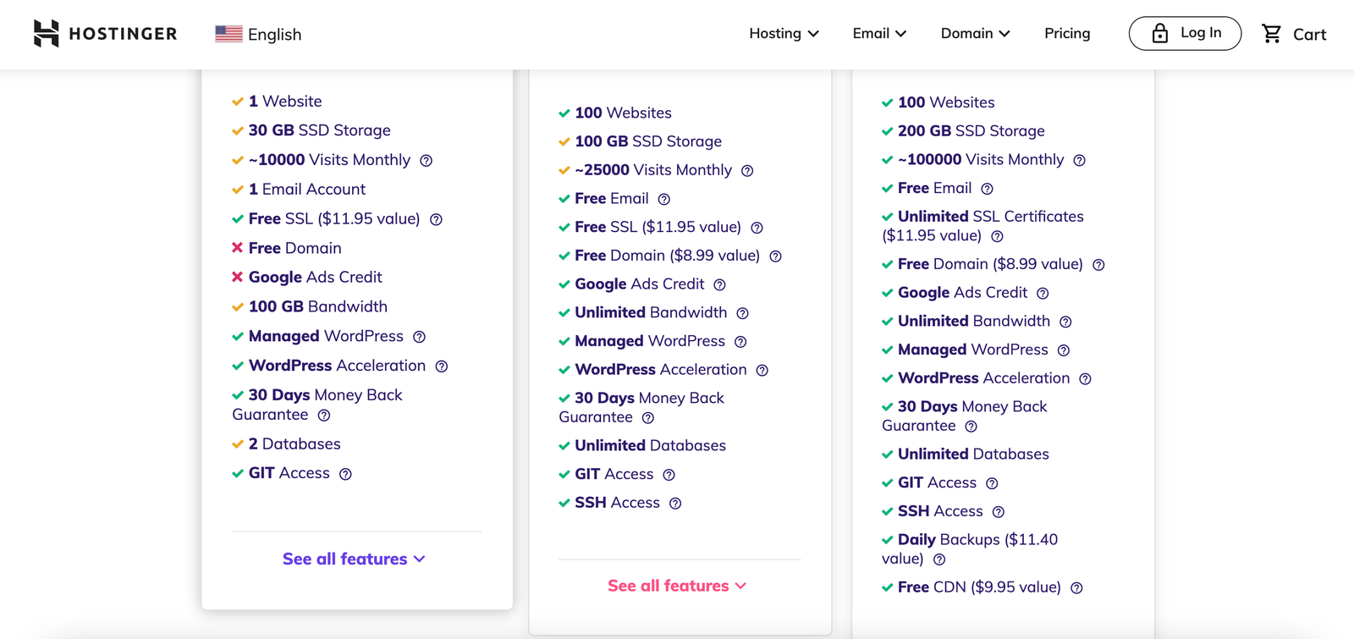Click the '2 Databases' feature text
This screenshot has height=639, width=1354.
click(x=294, y=444)
